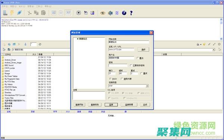Click the 新建类别 new category button
The width and height of the screenshot is (224, 140).
(95, 105)
